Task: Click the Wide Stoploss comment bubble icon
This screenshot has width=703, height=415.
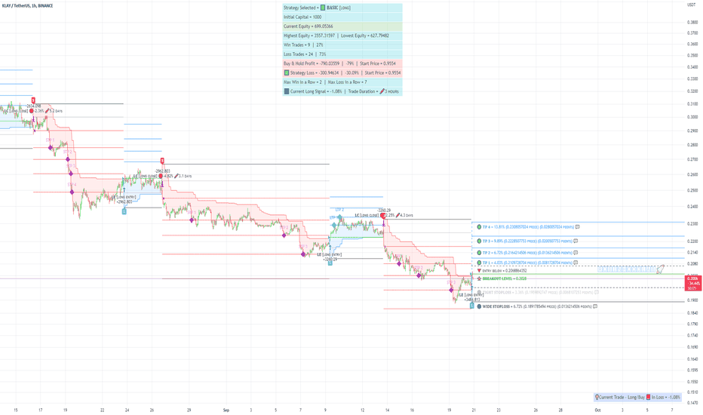Action: coord(595,306)
